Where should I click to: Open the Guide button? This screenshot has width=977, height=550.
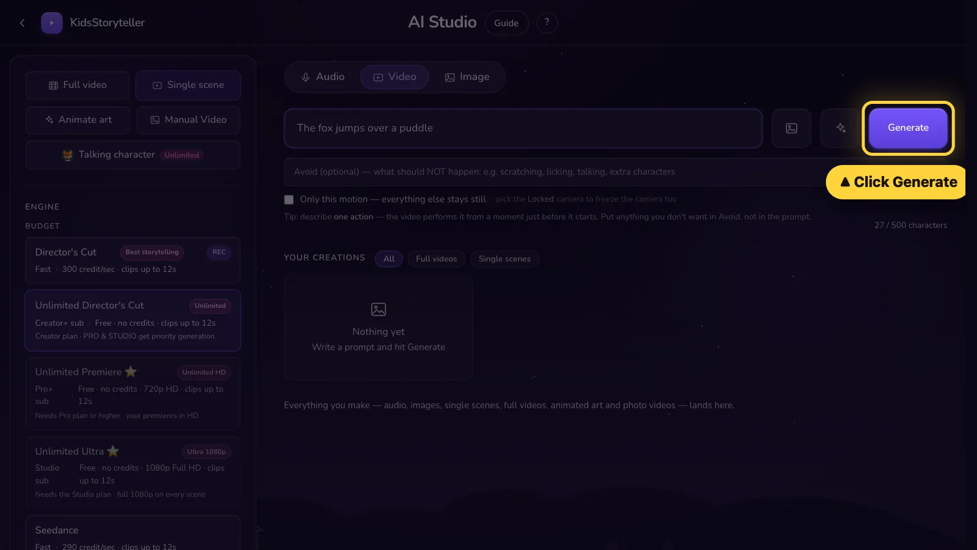pos(506,23)
